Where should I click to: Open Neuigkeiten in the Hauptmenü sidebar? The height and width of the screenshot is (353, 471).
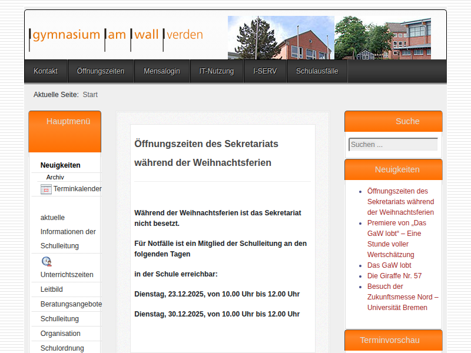[x=61, y=165]
